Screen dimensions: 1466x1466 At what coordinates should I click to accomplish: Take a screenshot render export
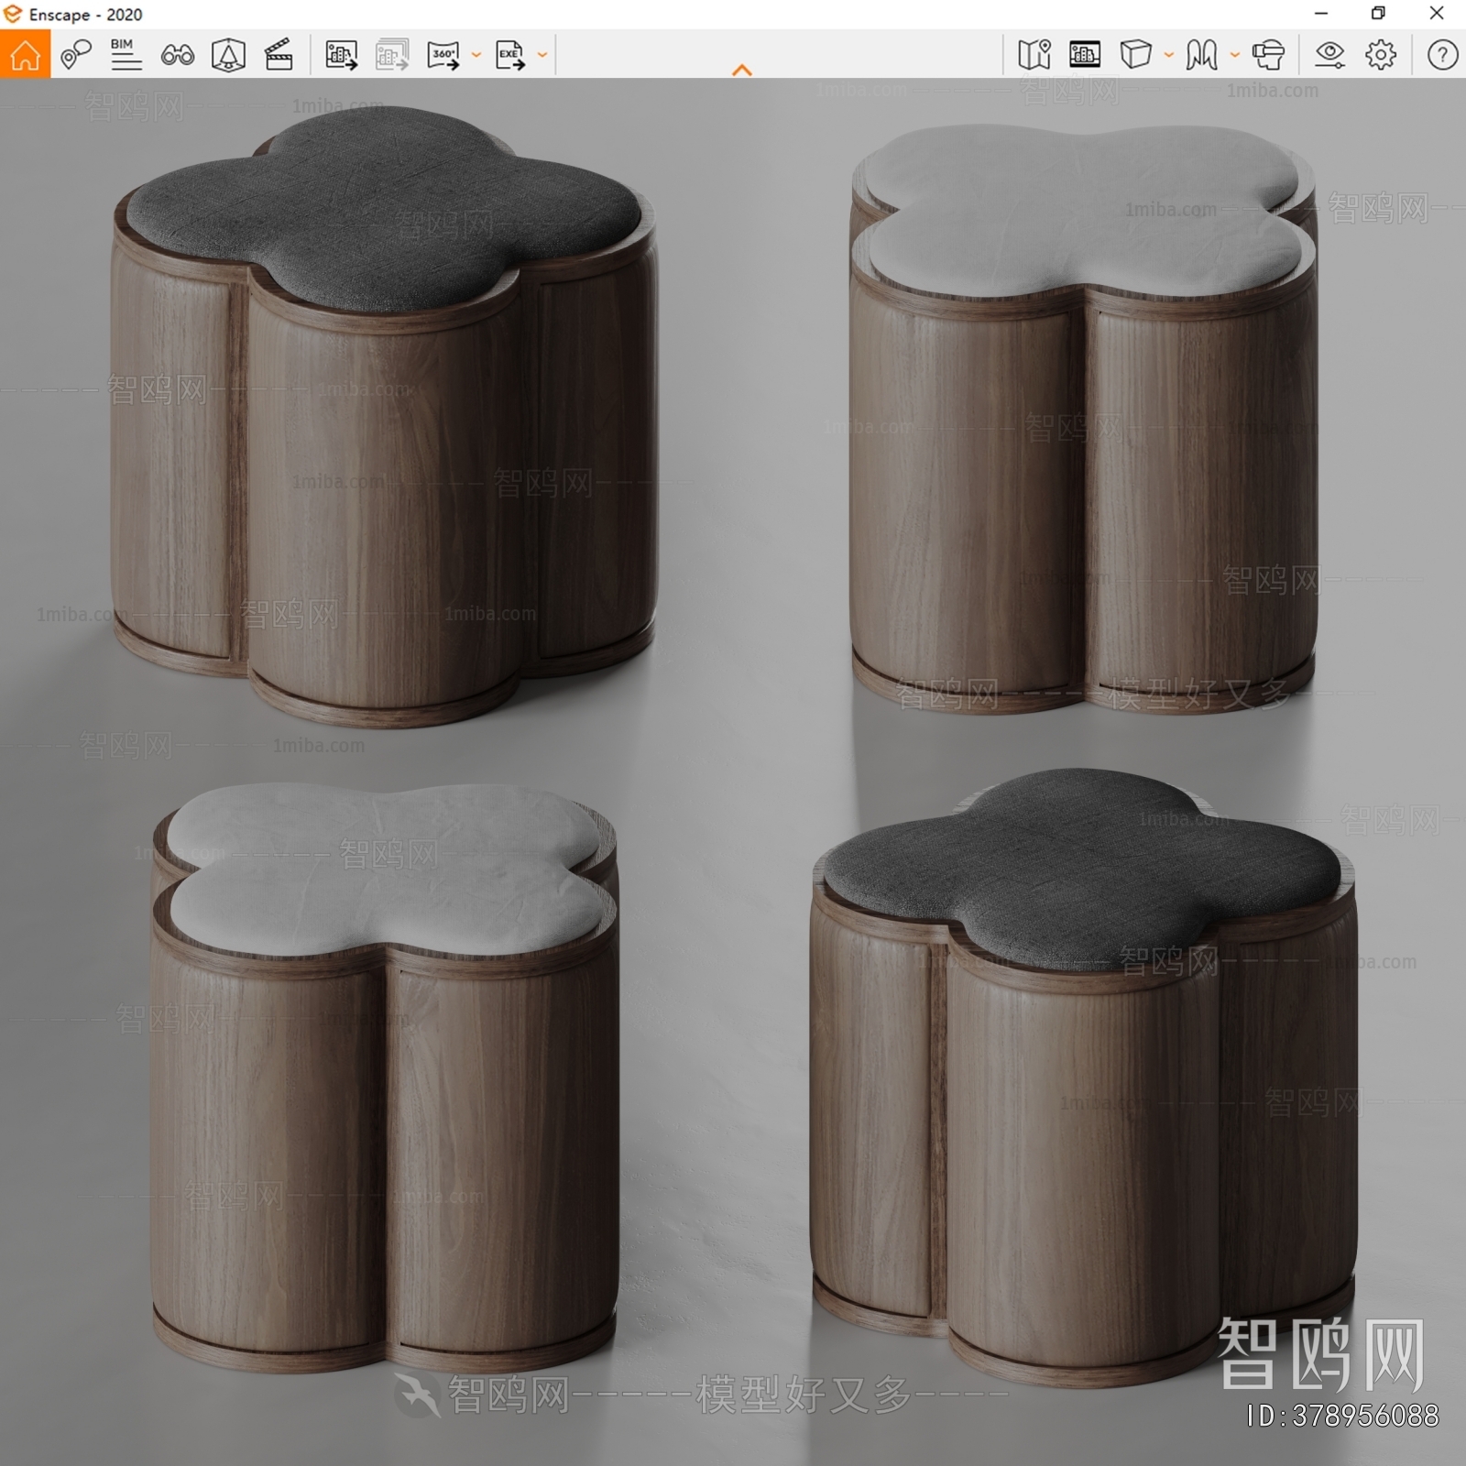(x=342, y=55)
